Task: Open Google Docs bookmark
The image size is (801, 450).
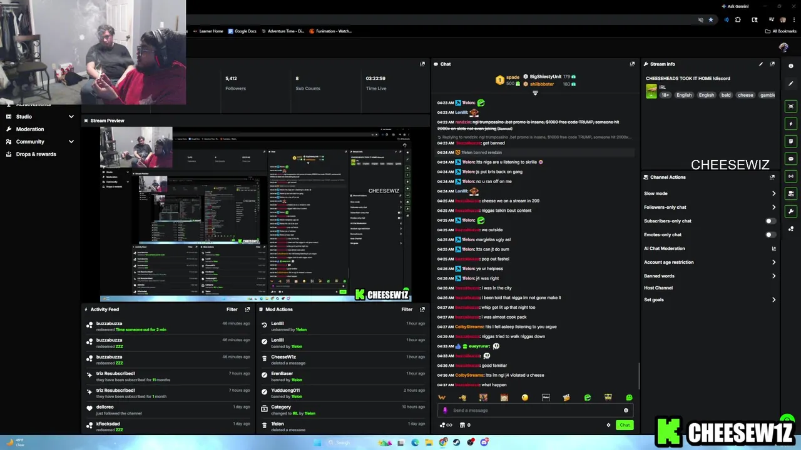Action: pos(242,31)
